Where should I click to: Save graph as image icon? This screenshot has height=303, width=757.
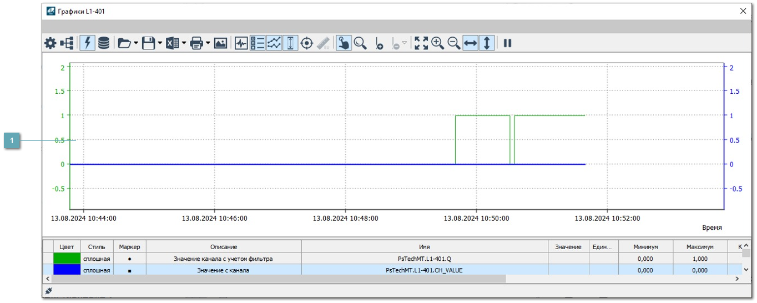(220, 43)
